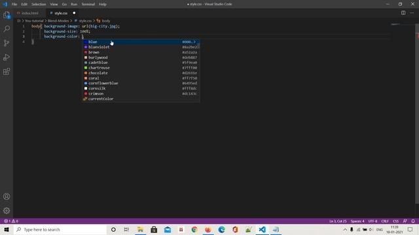419x235 pixels.
Task: Pick burlywood color suggestion
Action: pos(141,57)
